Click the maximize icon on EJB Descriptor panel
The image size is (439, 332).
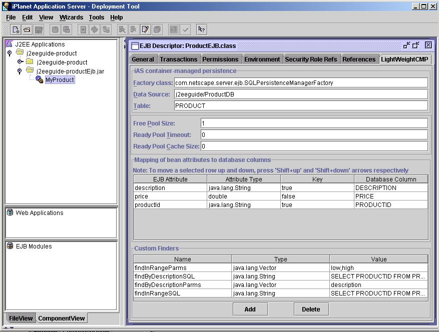416,45
